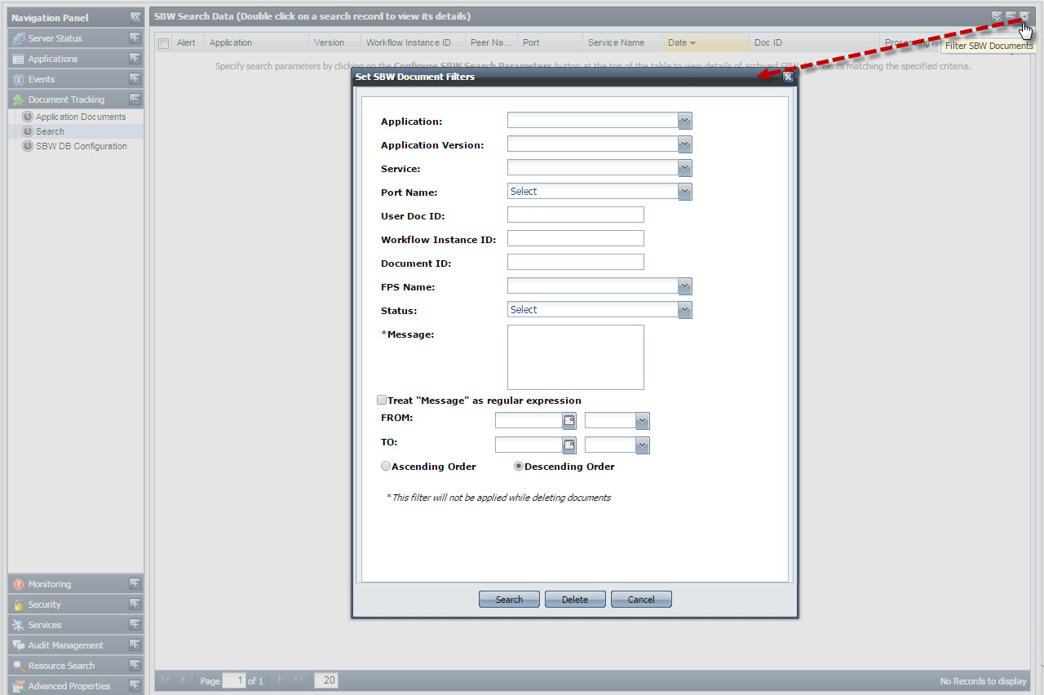This screenshot has height=695, width=1044.
Task: Open SBW DB Configuration tree item
Action: 81,146
